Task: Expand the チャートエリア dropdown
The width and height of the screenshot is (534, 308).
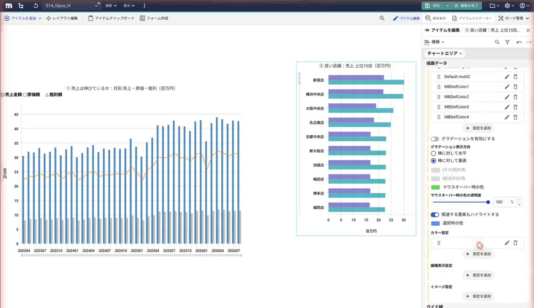Action: (444, 53)
